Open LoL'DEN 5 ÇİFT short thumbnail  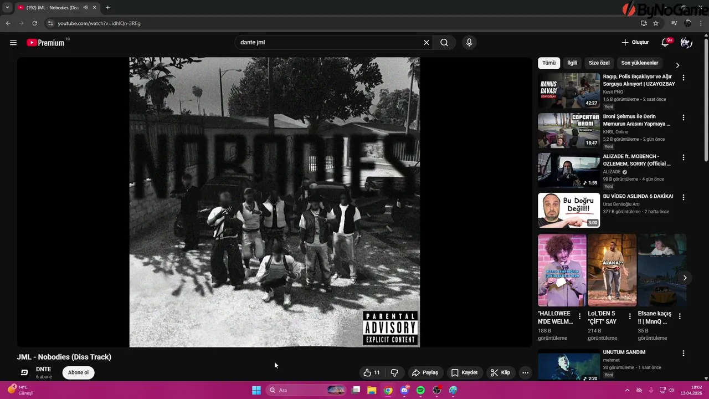[x=612, y=270]
